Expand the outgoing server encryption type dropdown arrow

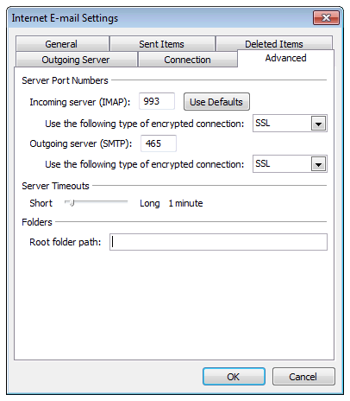[318, 164]
